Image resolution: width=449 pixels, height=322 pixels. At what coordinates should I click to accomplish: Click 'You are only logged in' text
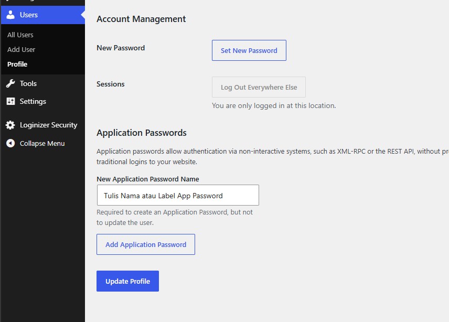(x=274, y=105)
